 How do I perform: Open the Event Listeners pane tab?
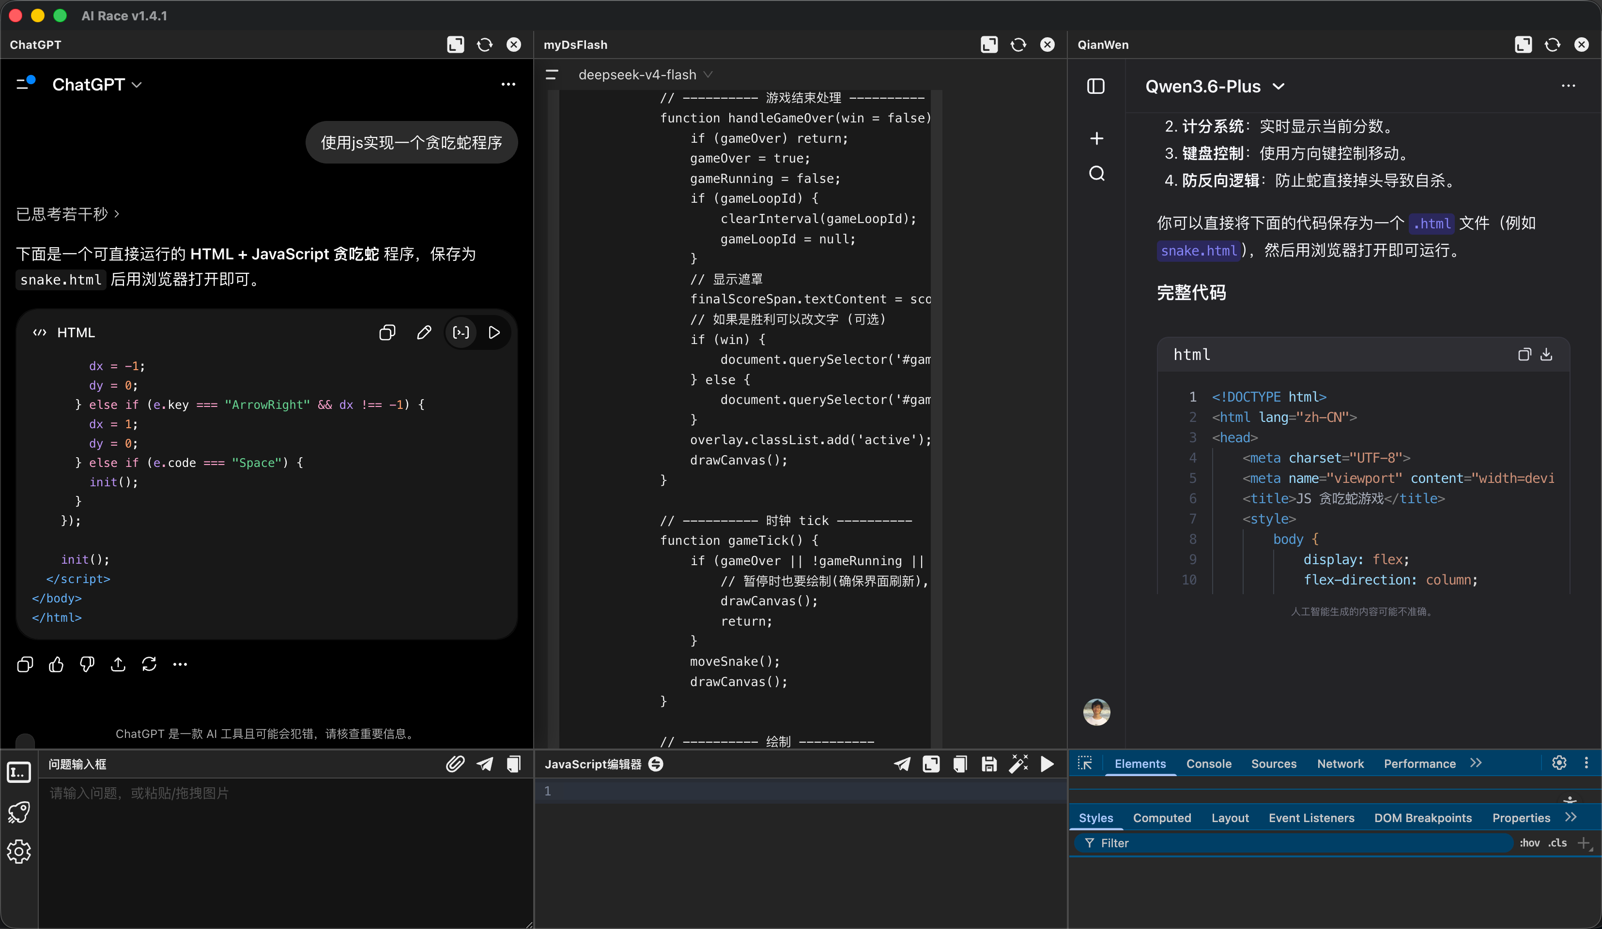[x=1311, y=818]
